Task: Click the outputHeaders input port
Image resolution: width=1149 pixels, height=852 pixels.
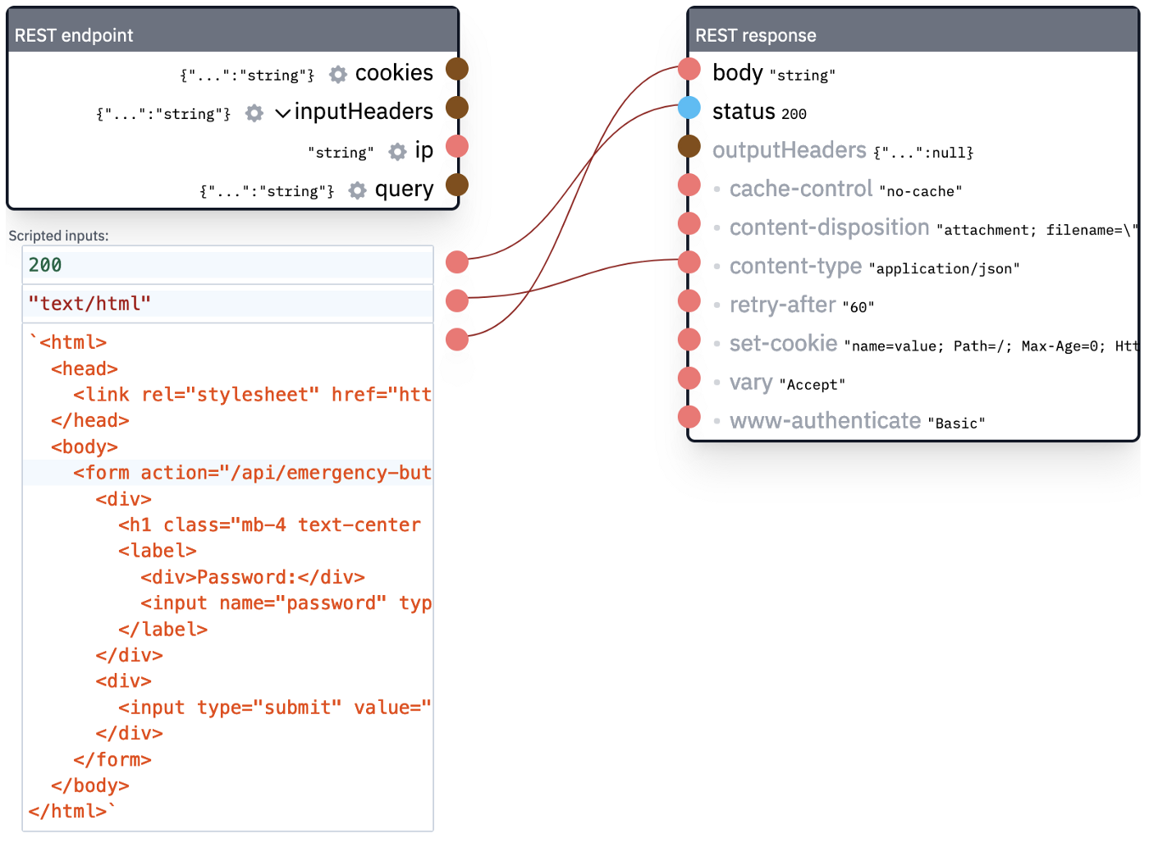Action: click(x=689, y=146)
